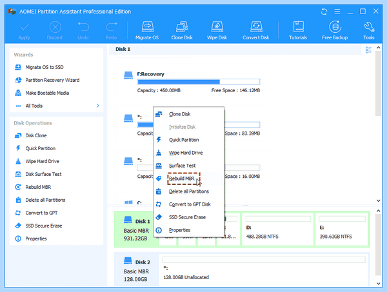
Task: Open Partition Recovery Wizard
Action: pos(47,80)
